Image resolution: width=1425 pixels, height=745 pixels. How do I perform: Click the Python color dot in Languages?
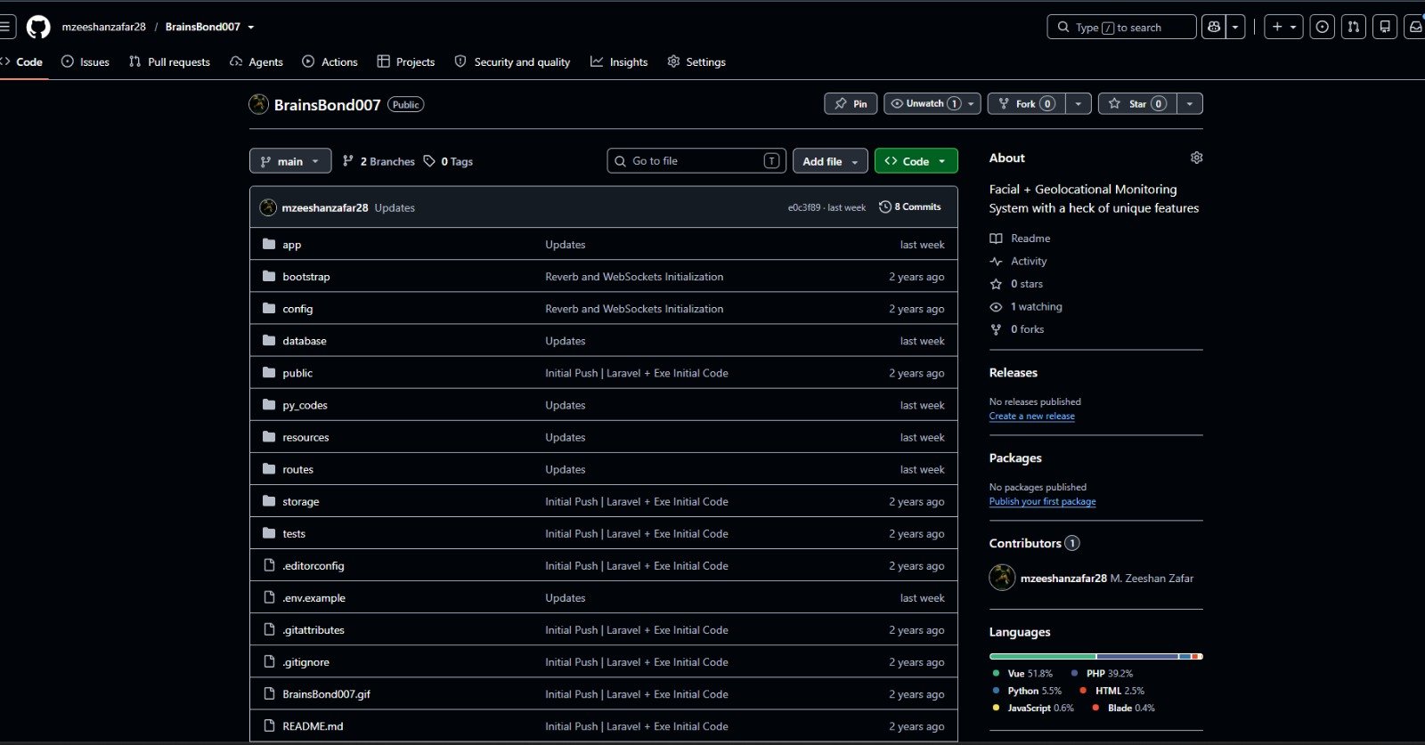(996, 691)
